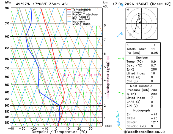Click the CAPE value in Surface section
Image resolution: width=173 pixels, height=134 pixels.
click(152, 77)
